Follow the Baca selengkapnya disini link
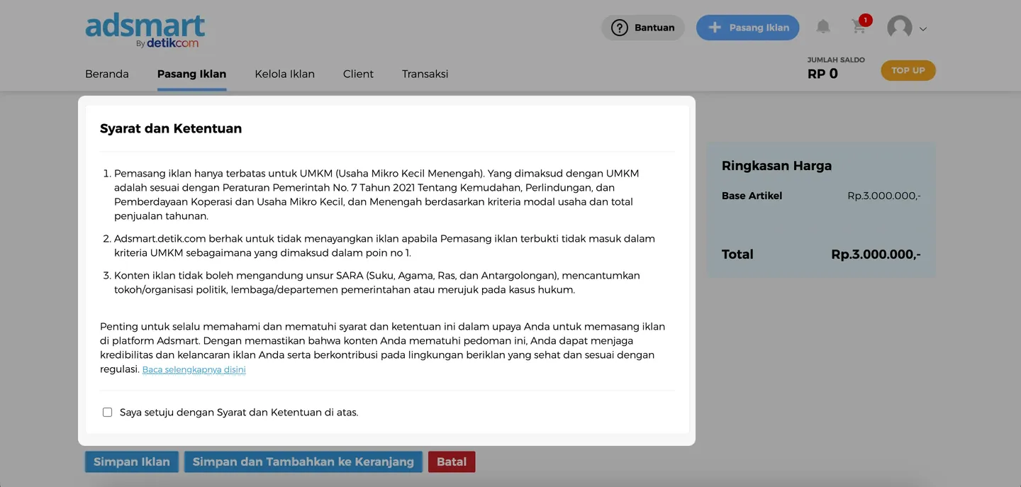Image resolution: width=1021 pixels, height=487 pixels. click(x=194, y=369)
